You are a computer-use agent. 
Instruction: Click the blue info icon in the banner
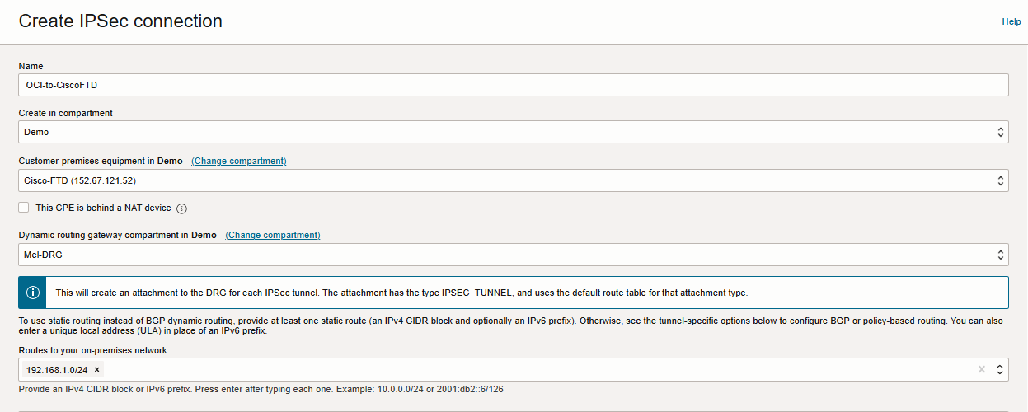click(33, 293)
